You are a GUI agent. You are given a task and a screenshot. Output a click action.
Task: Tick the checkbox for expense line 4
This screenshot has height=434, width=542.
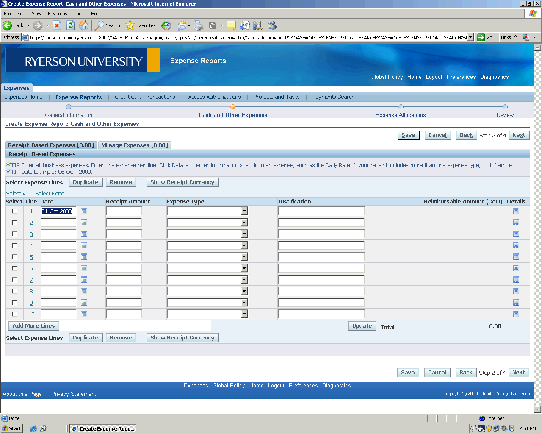click(x=14, y=245)
